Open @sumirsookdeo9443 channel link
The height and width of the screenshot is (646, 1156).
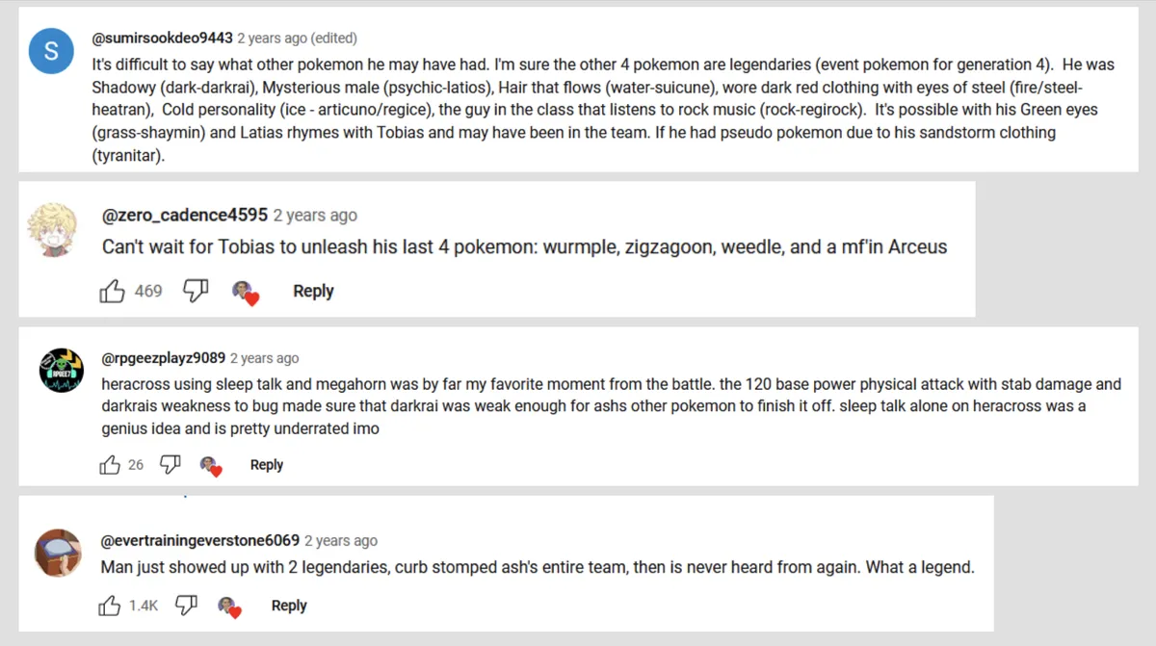click(x=162, y=39)
